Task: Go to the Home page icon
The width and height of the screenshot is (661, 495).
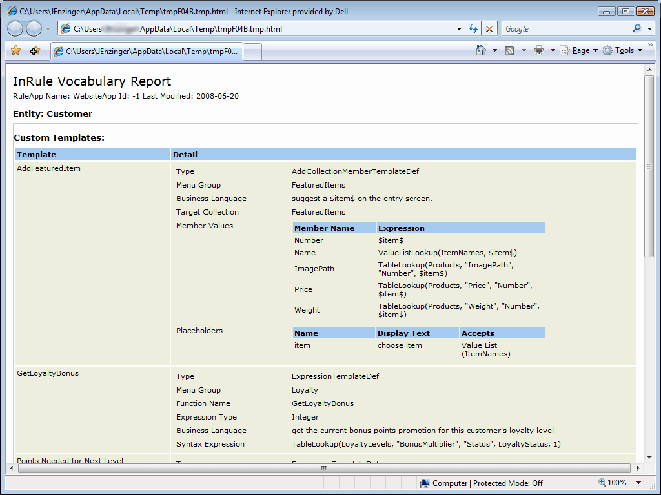Action: point(480,50)
